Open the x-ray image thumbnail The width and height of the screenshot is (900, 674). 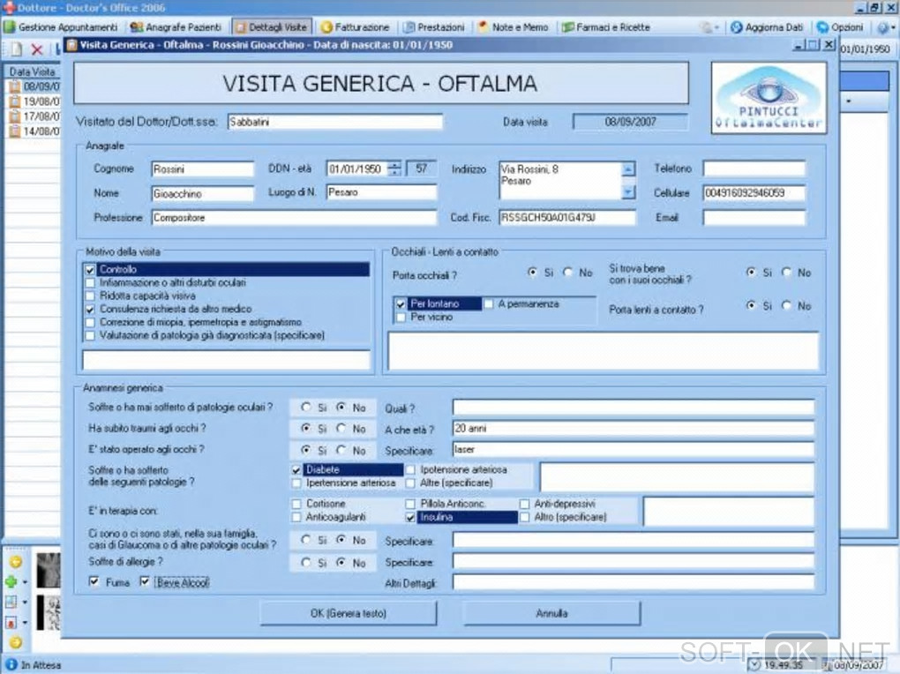49,570
